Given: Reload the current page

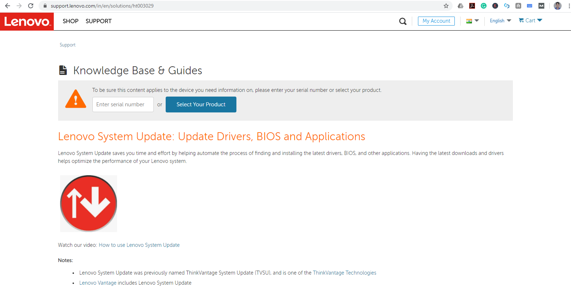Looking at the screenshot, I should click(31, 6).
